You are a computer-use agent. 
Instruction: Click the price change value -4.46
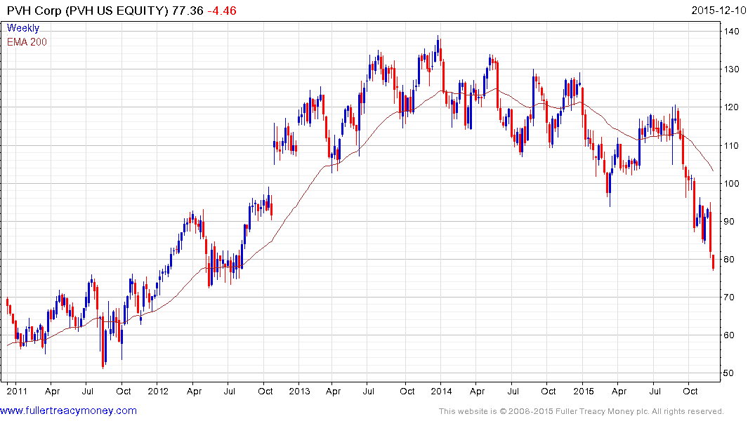pos(222,11)
